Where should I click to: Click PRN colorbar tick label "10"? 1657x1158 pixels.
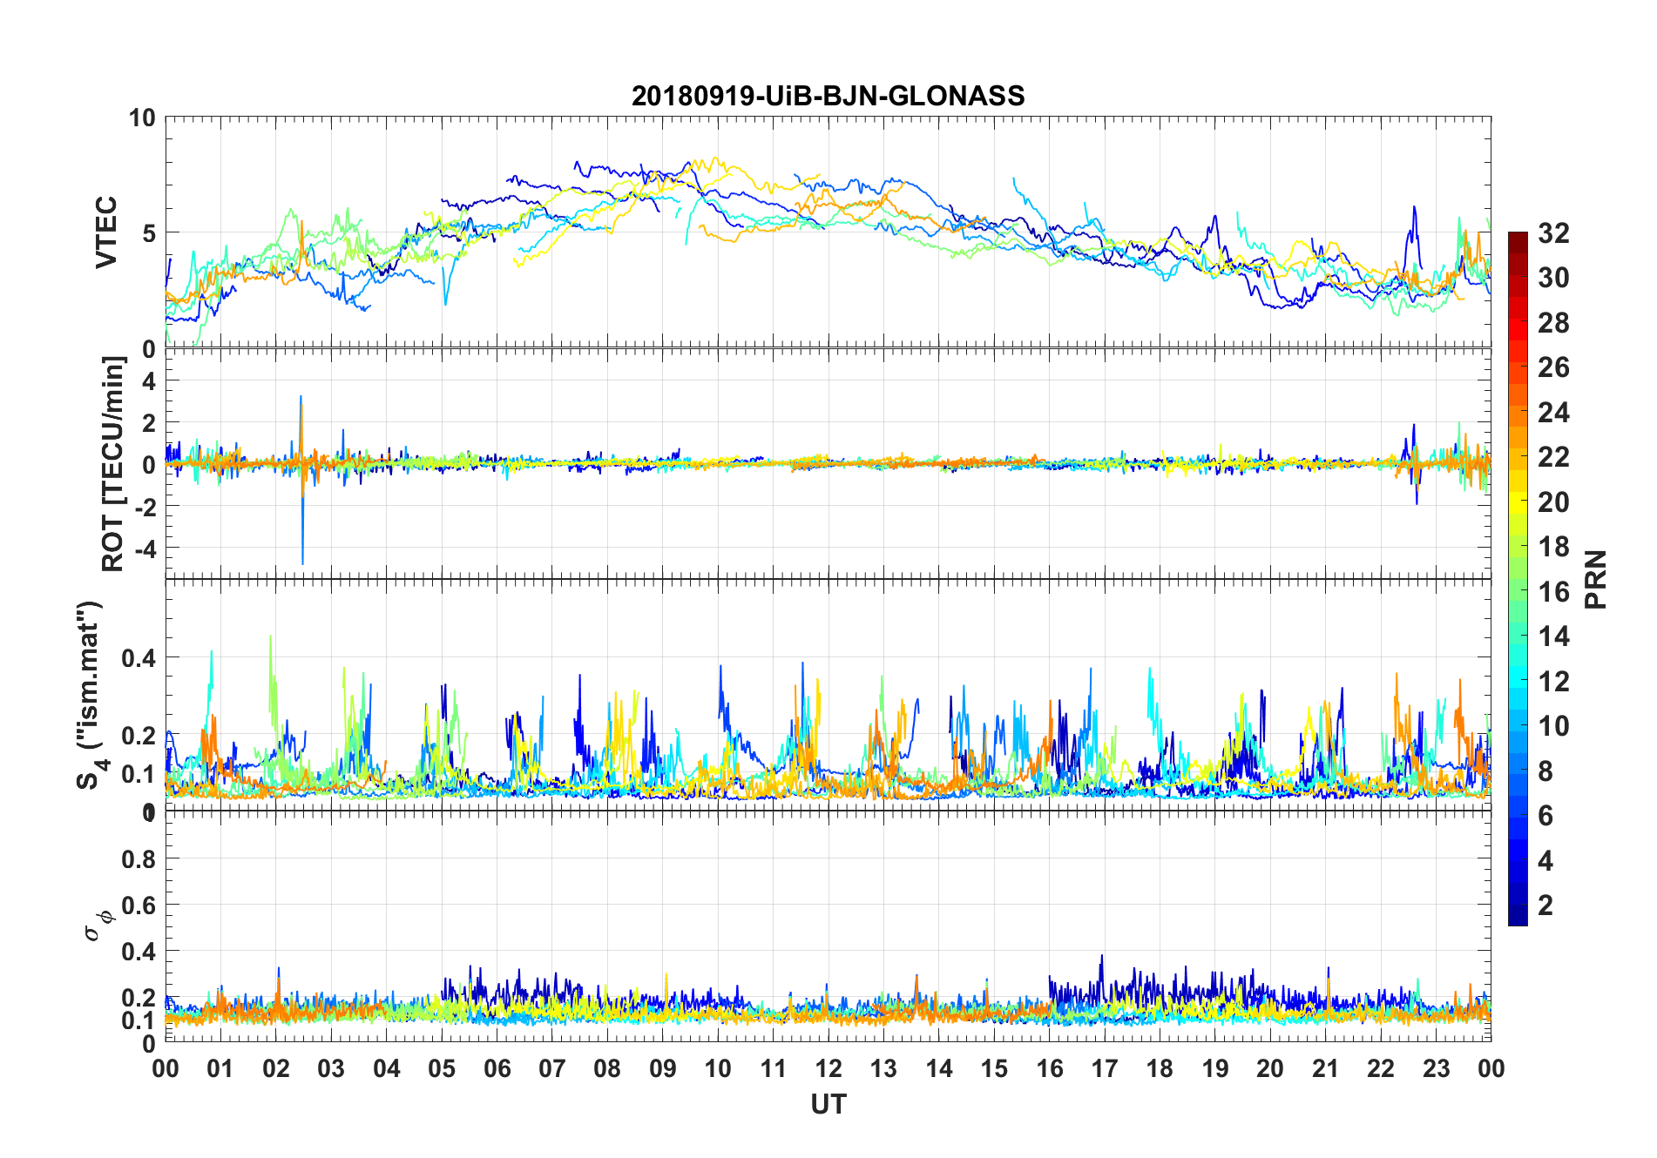click(1553, 726)
